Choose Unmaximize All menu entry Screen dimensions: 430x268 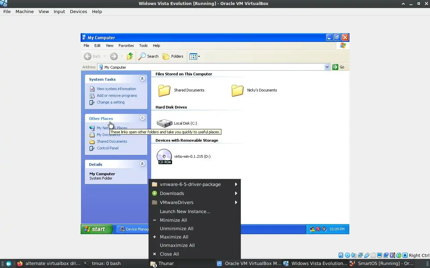click(x=195, y=245)
